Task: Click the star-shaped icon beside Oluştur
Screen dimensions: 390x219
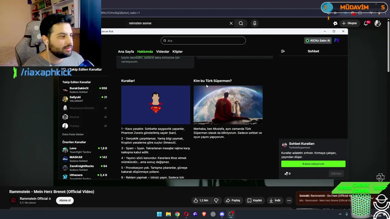Action: [335, 23]
